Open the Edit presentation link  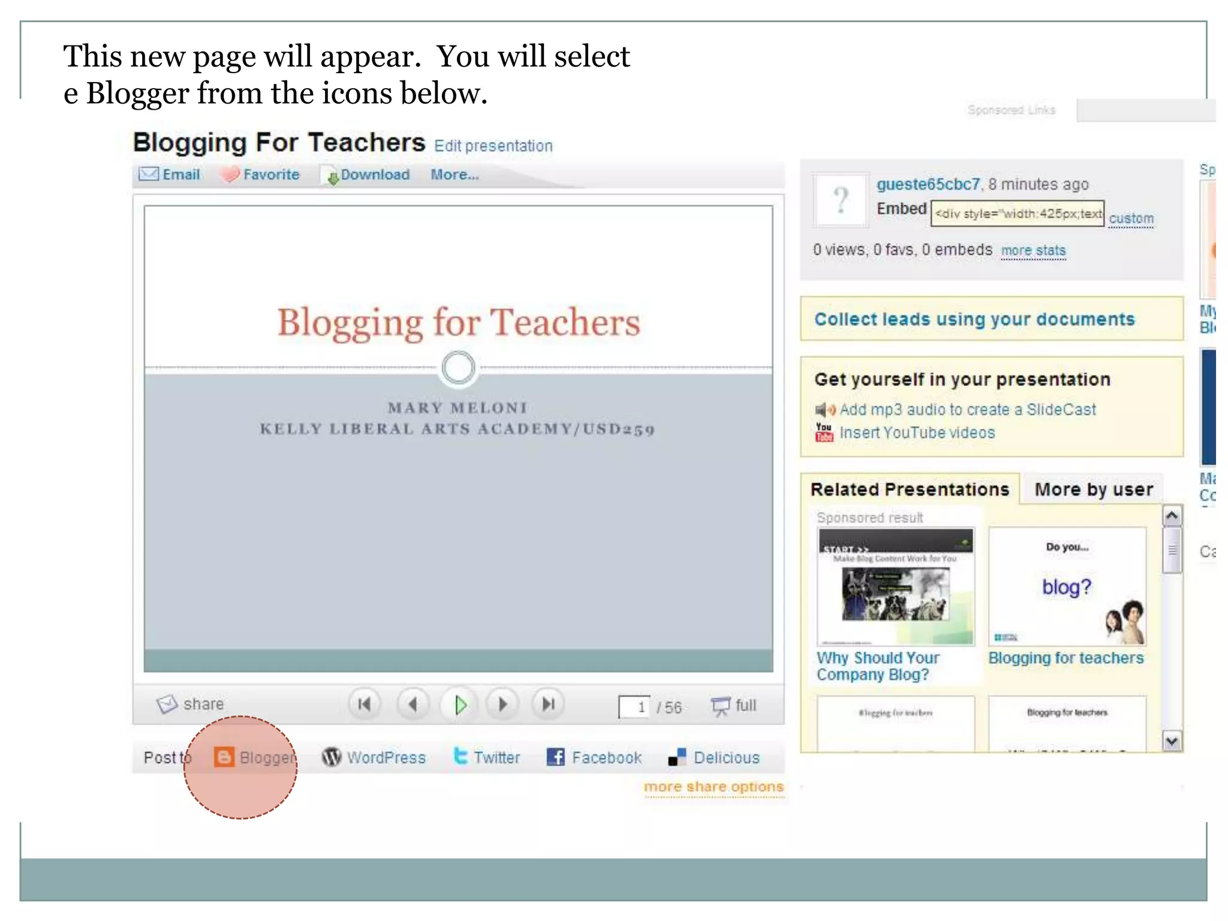[x=493, y=146]
